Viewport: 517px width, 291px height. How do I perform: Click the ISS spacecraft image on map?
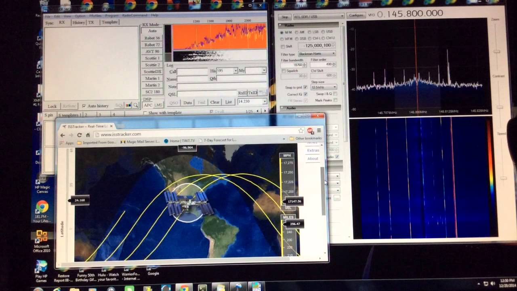coord(188,203)
